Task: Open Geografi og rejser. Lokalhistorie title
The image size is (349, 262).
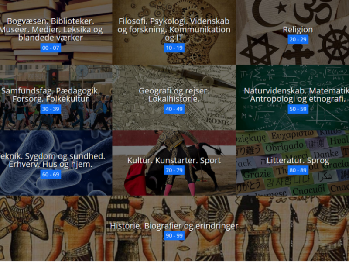Action: (x=174, y=95)
